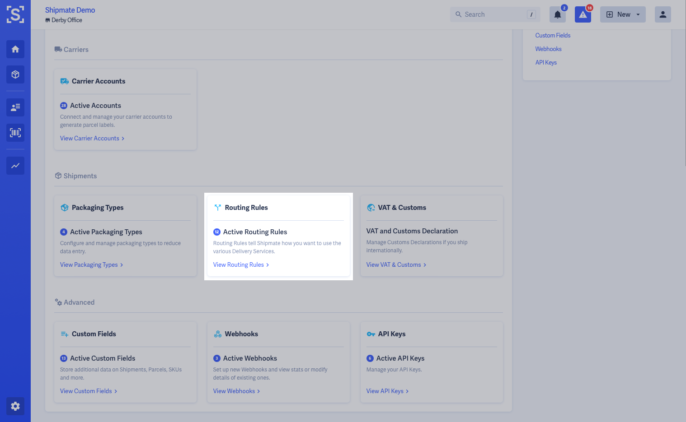Open View Webhooks link

[237, 391]
